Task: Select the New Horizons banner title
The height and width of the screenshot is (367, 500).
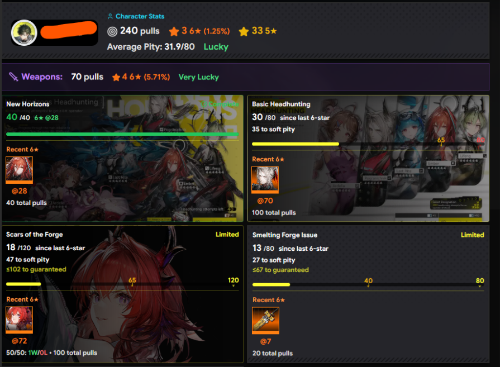Action: [28, 104]
